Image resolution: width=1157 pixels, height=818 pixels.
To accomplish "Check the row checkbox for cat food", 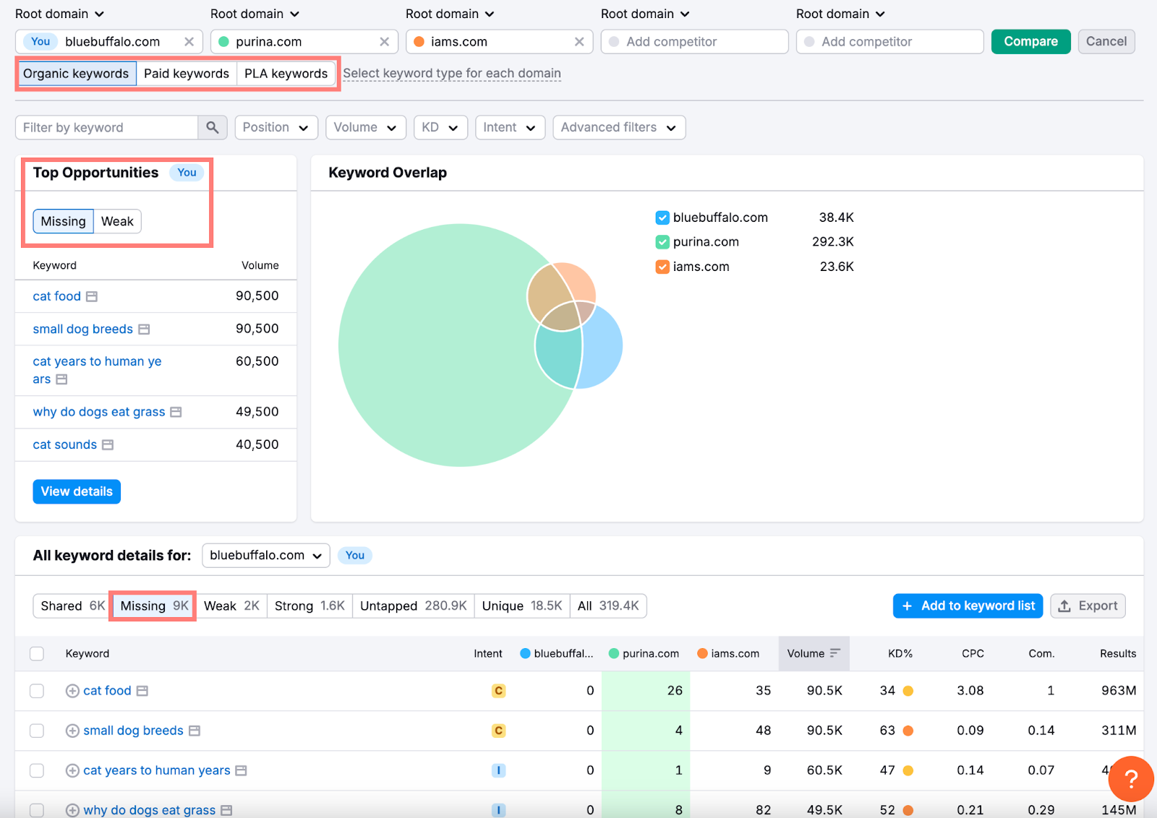I will click(37, 690).
